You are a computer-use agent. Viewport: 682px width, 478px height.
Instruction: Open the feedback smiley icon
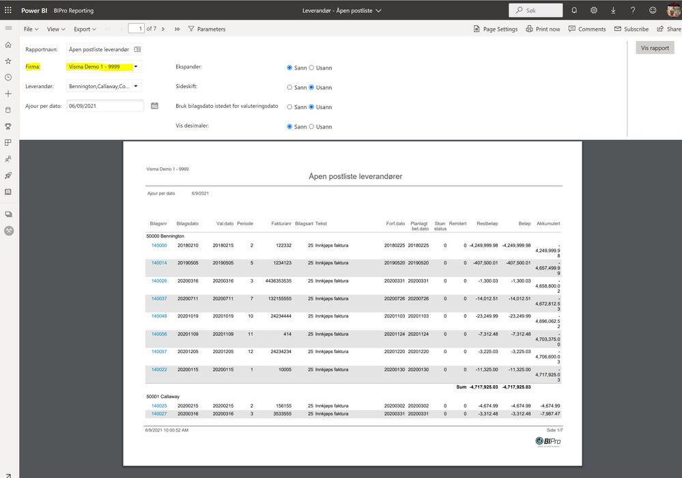[653, 10]
